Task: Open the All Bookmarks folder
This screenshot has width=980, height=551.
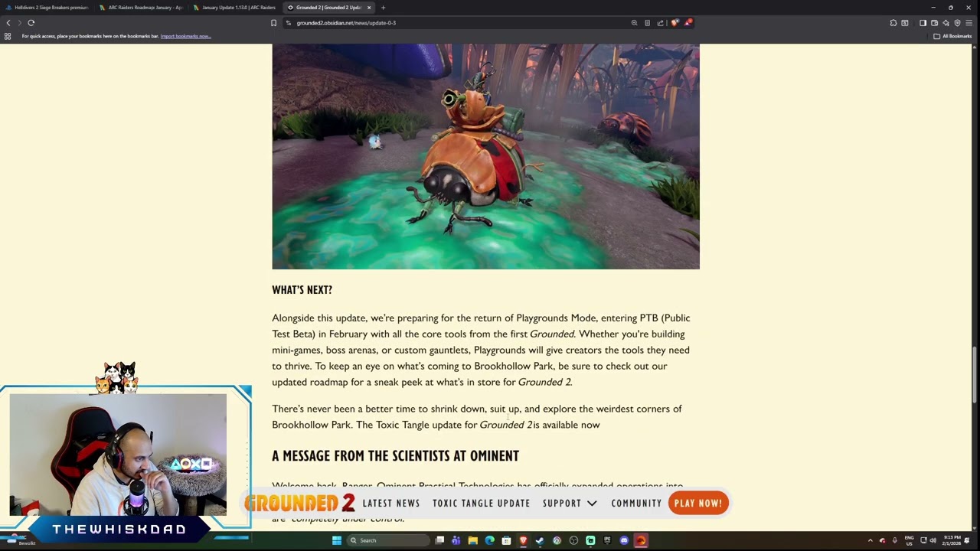Action: point(952,36)
